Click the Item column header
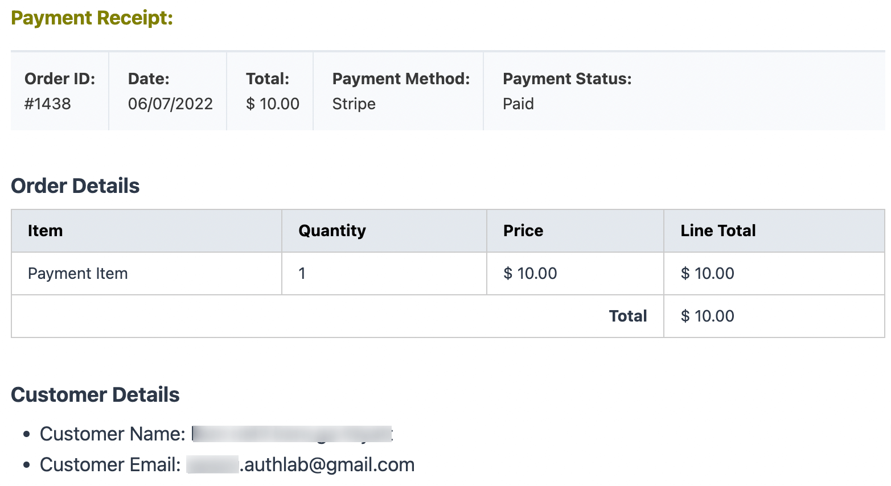891x486 pixels. [46, 230]
